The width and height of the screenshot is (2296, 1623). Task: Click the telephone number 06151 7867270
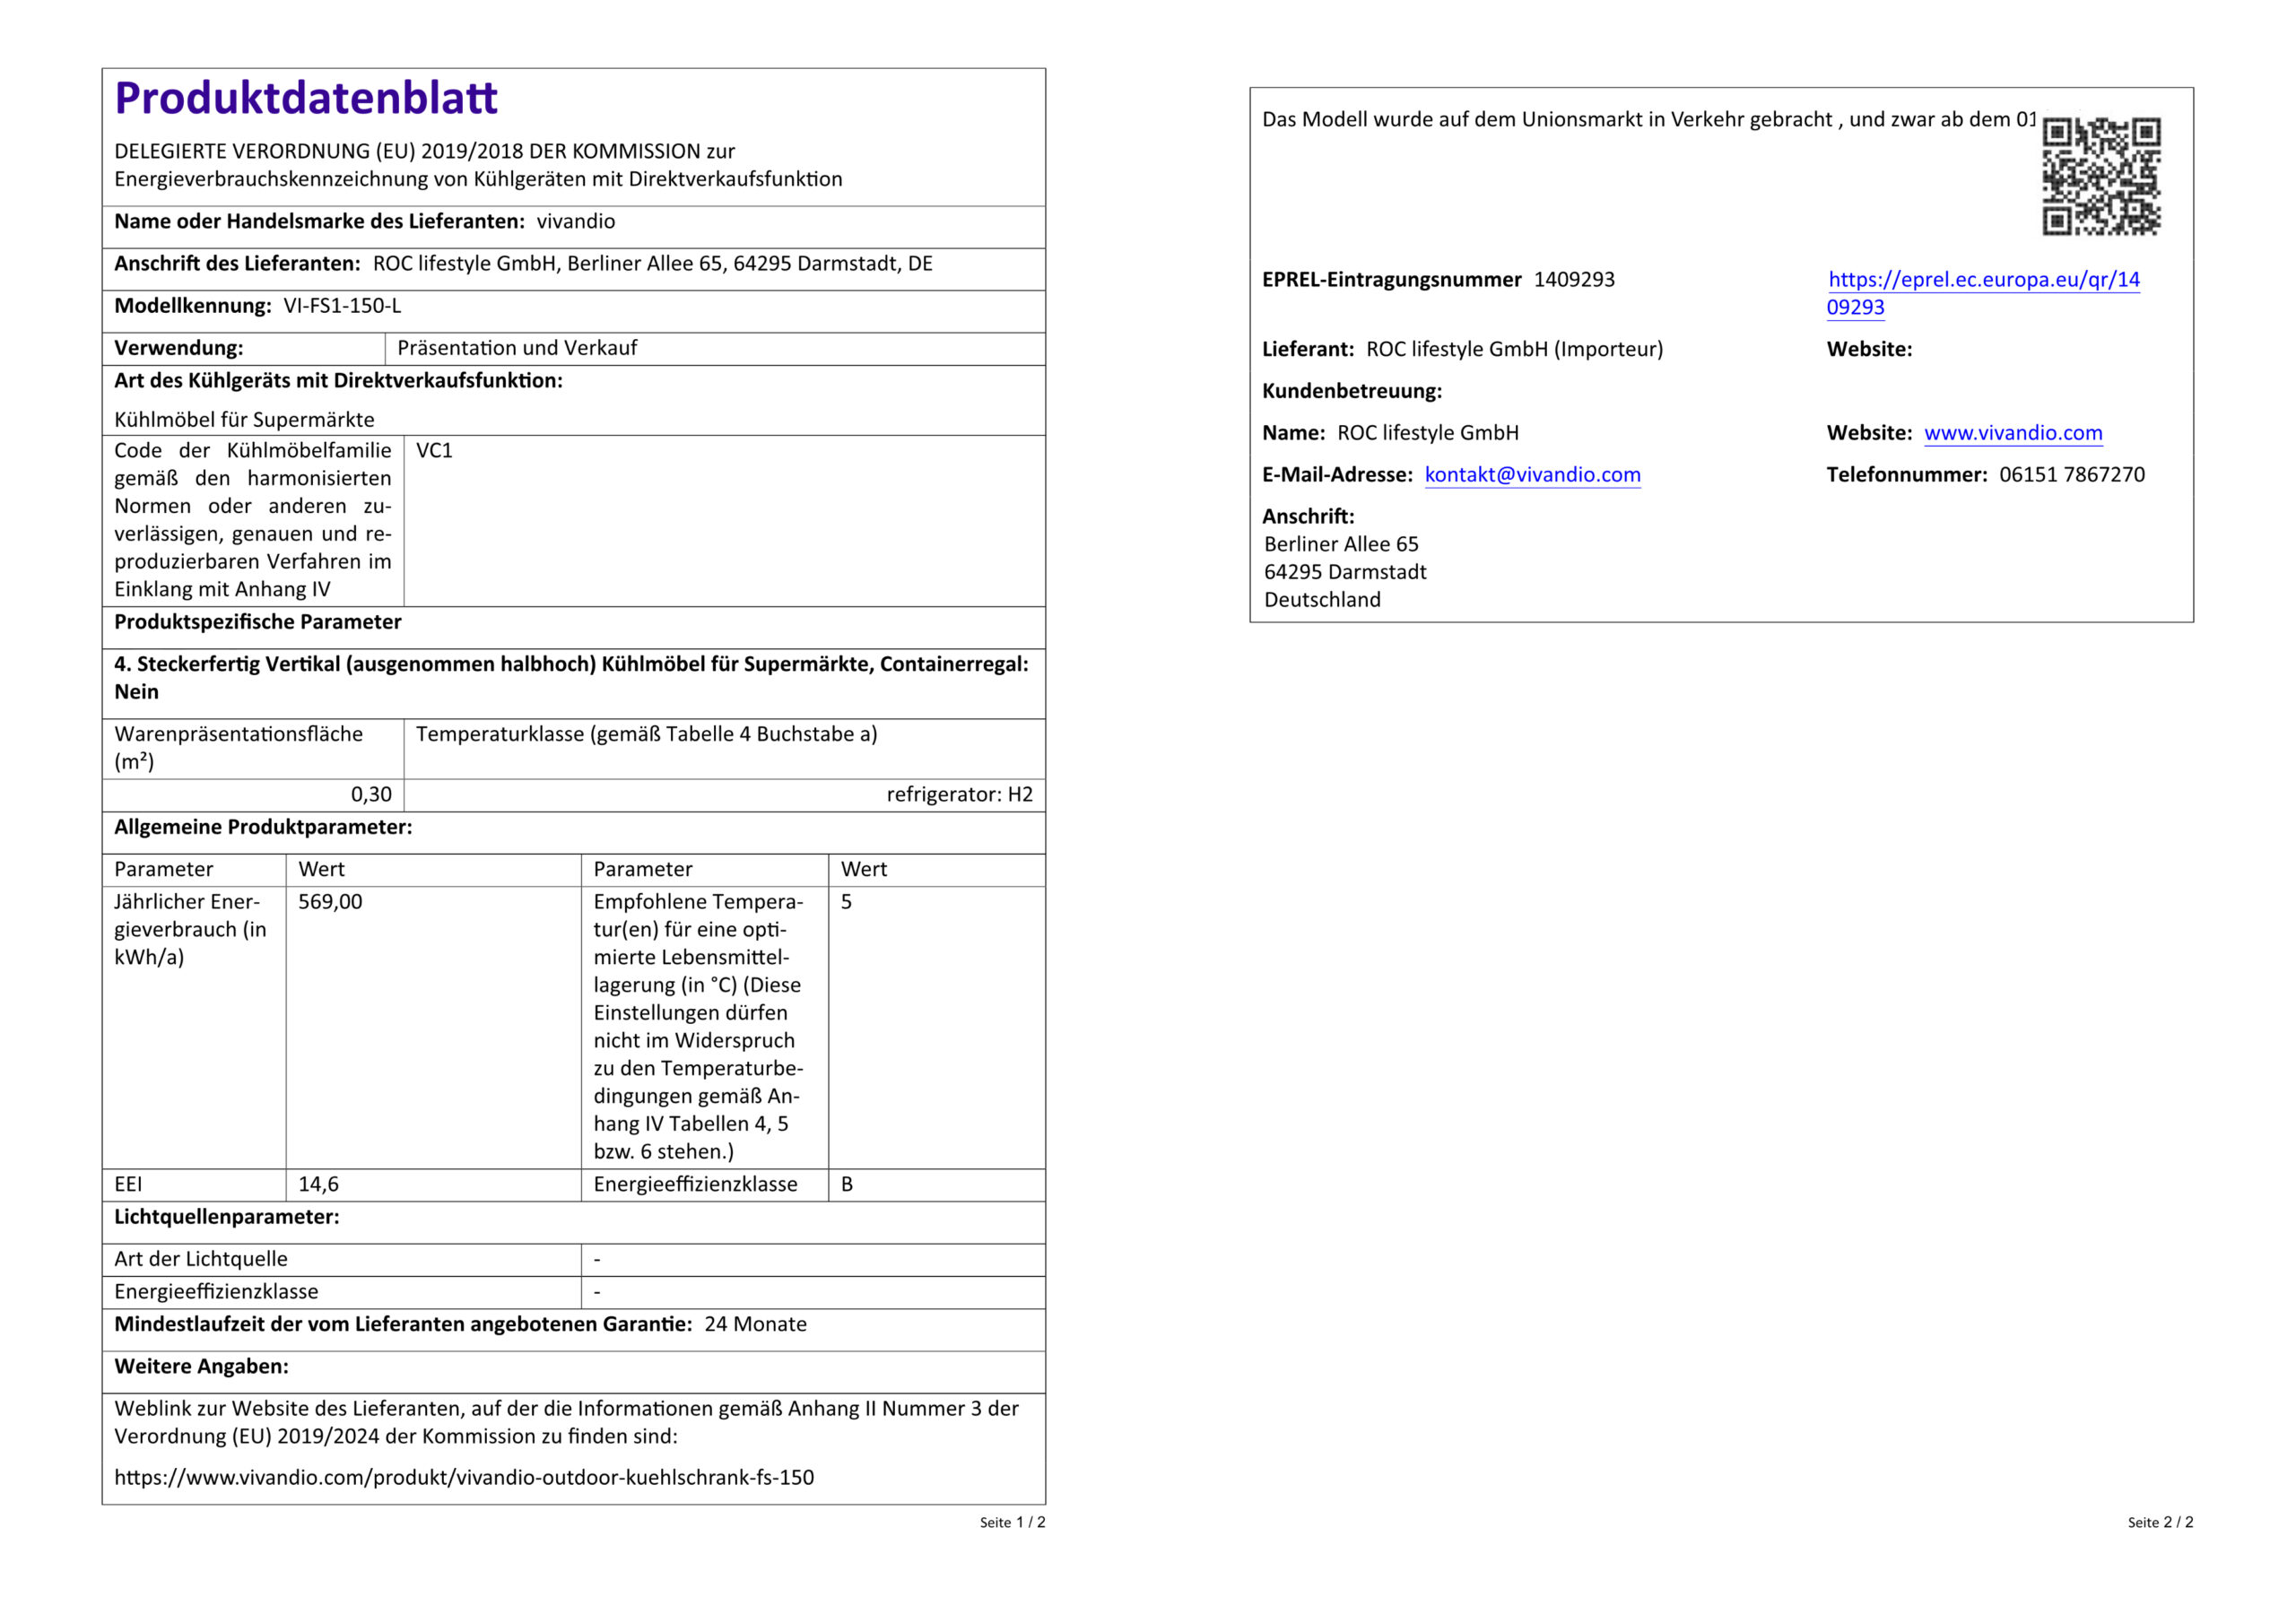click(2071, 475)
